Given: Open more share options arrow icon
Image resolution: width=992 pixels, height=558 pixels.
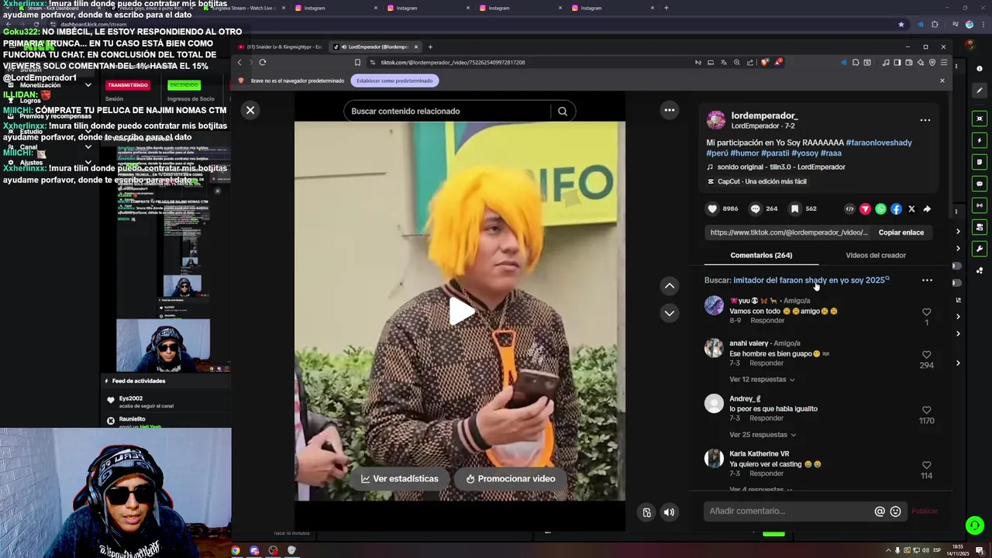Looking at the screenshot, I should 927,208.
